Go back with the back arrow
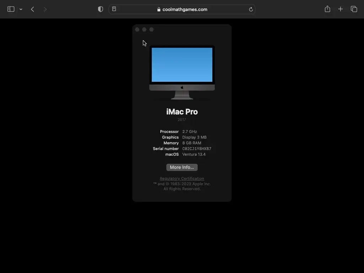Viewport: 364px width, 273px height. pos(32,9)
